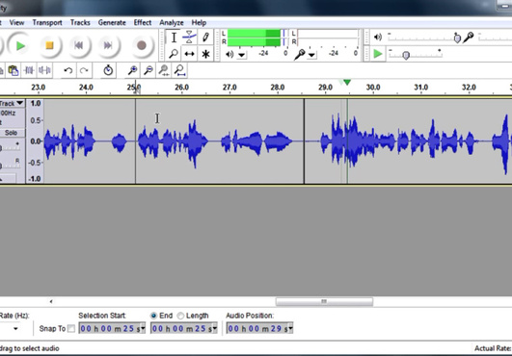Fit selection in window zoom icon
This screenshot has width=512, height=356.
pos(164,70)
